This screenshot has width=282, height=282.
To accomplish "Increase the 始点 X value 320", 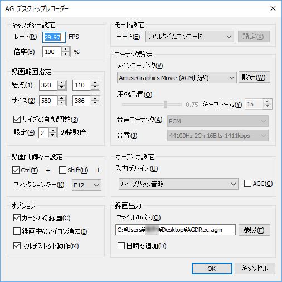I will 62,83.
